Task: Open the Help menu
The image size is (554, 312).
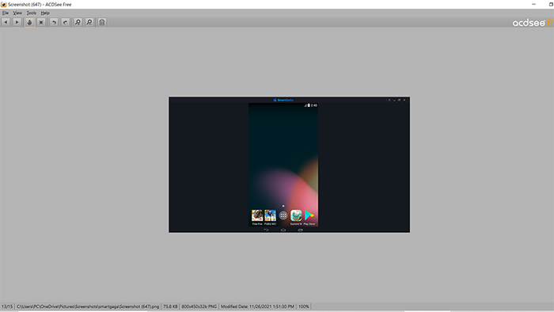Action: pos(45,13)
